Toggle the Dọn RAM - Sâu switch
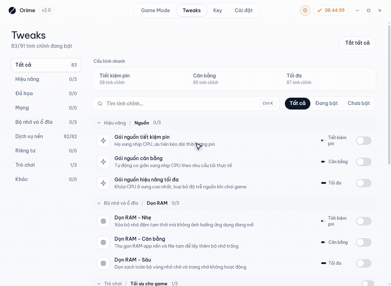The image size is (391, 286). pos(364,263)
